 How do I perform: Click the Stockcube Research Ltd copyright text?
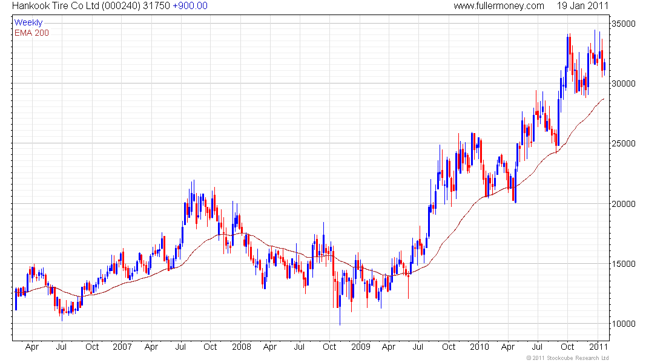(x=567, y=358)
